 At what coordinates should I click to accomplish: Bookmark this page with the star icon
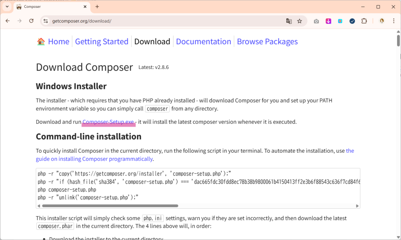pyautogui.click(x=300, y=21)
